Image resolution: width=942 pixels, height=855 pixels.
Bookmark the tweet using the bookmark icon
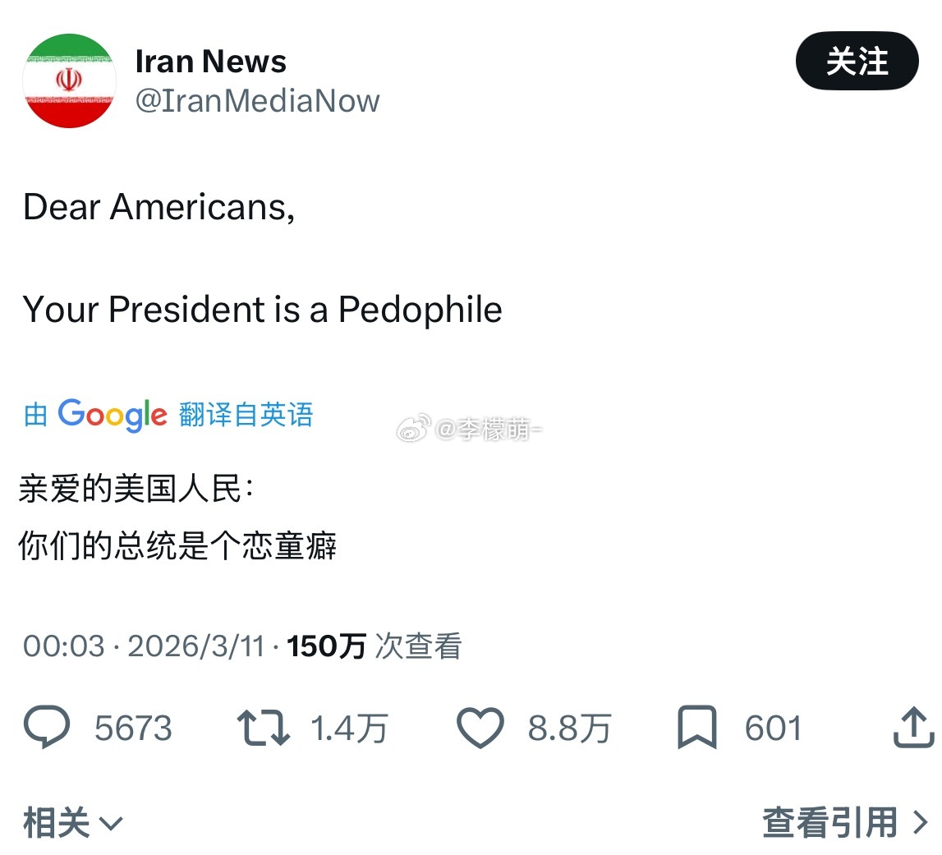tap(697, 726)
